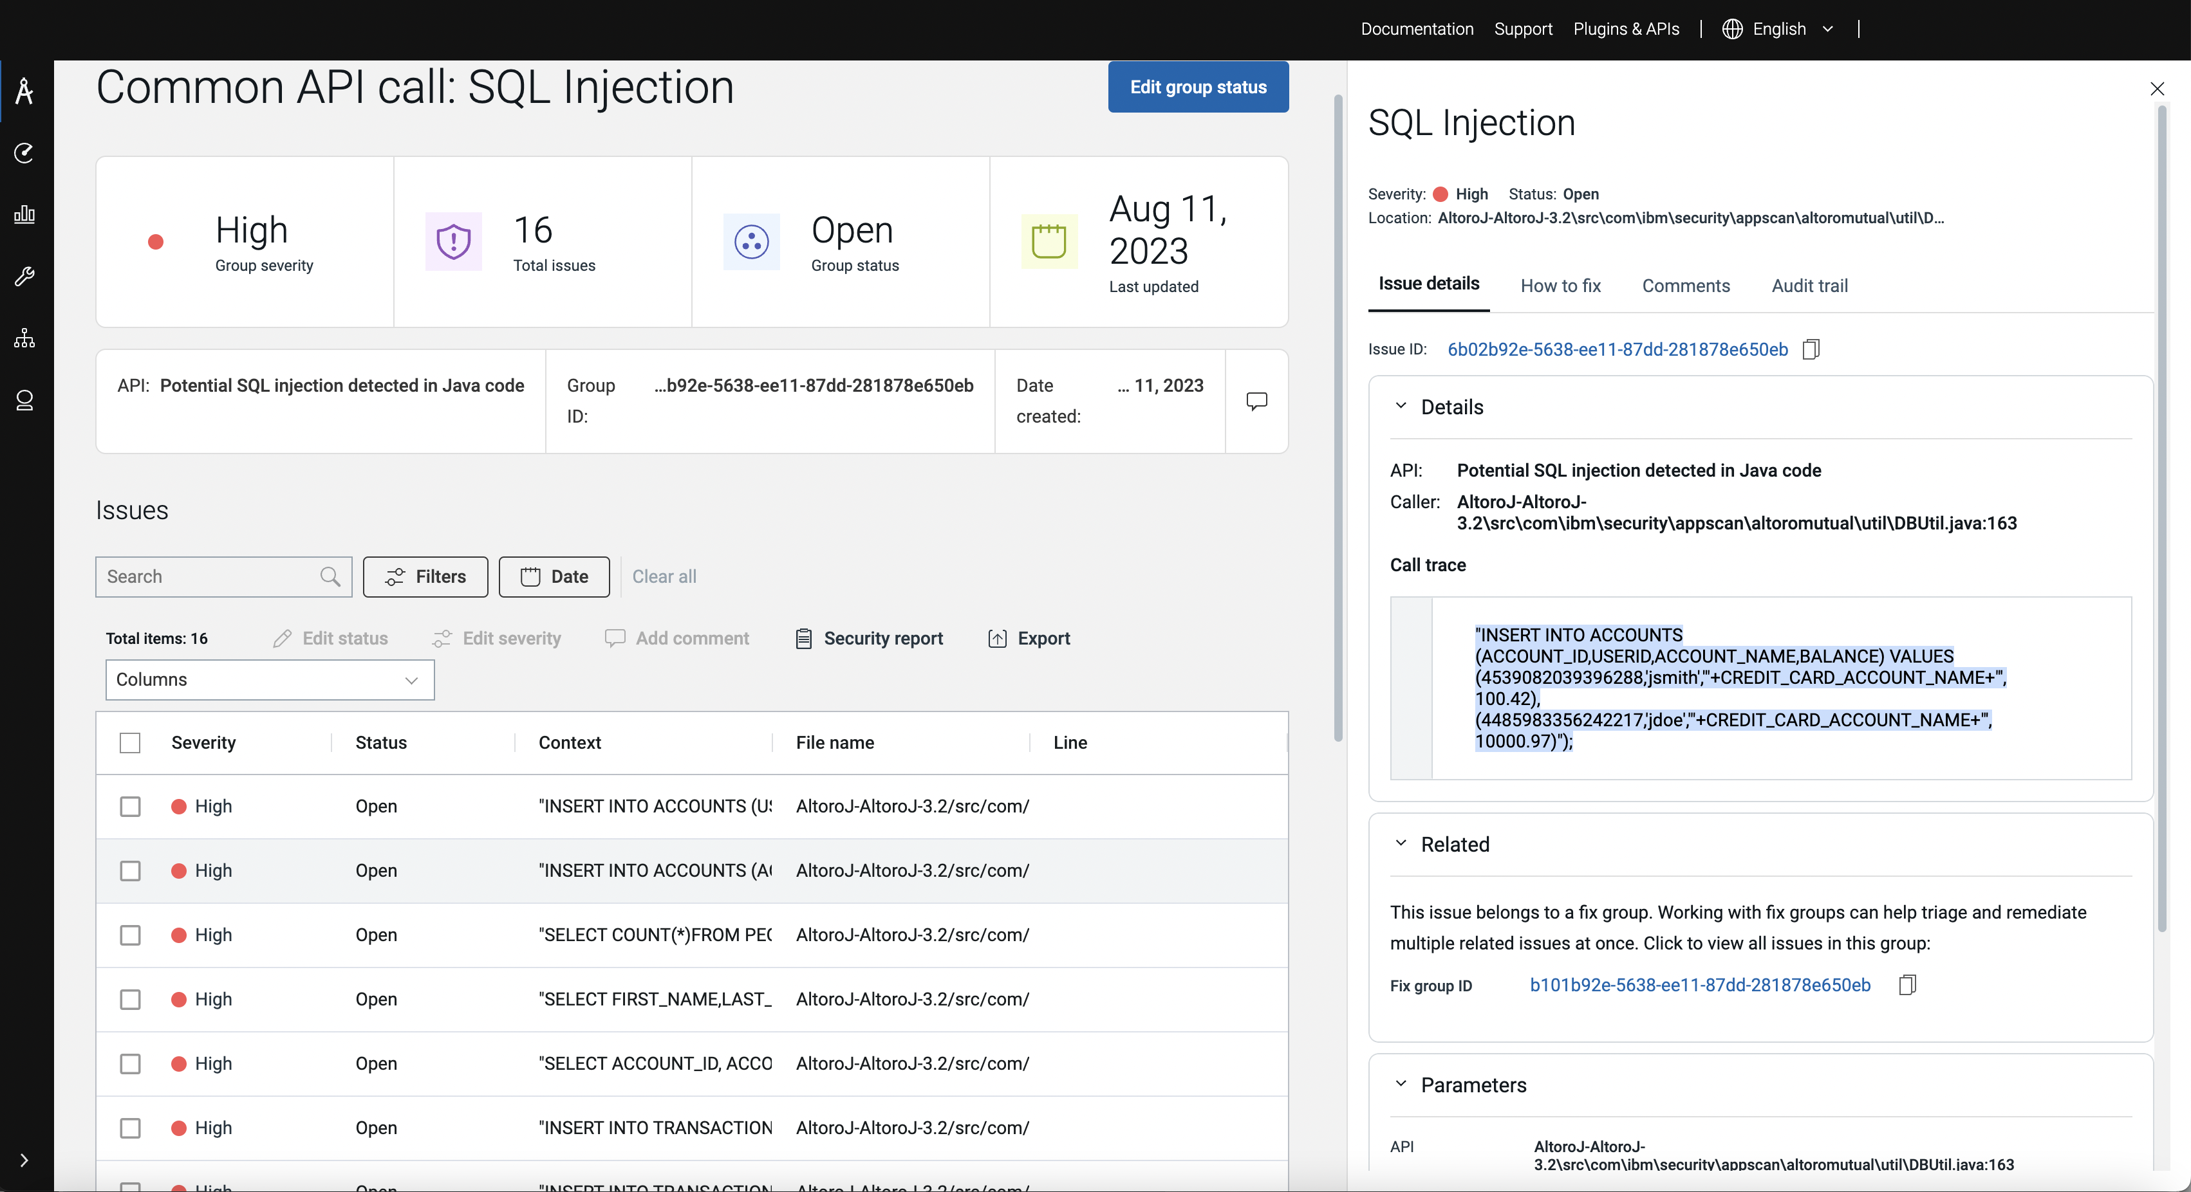This screenshot has height=1192, width=2191.
Task: Click the search magnifier icon
Action: click(330, 576)
